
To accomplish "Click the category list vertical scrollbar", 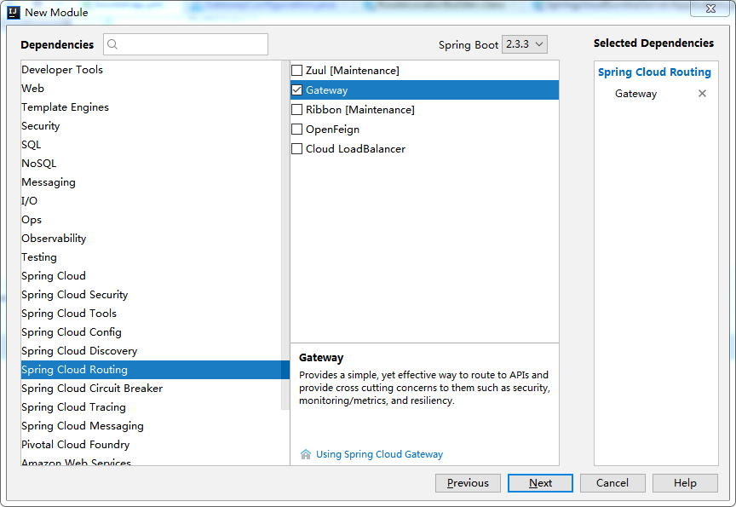I will [x=285, y=234].
